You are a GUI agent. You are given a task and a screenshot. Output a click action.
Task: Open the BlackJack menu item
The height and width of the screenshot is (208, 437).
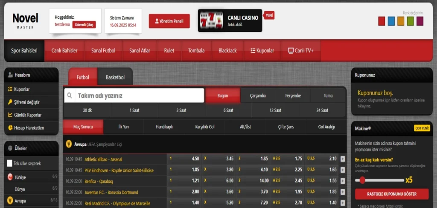[x=228, y=51]
